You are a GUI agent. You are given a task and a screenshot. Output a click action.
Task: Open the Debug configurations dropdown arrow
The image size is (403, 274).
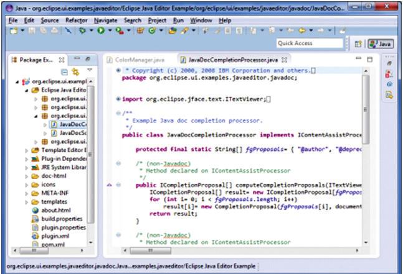91,31
